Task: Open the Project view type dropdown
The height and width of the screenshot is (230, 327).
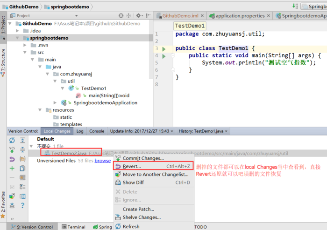Action: (76, 16)
